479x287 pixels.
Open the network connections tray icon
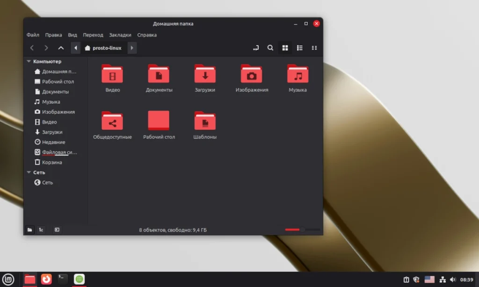tap(443, 280)
